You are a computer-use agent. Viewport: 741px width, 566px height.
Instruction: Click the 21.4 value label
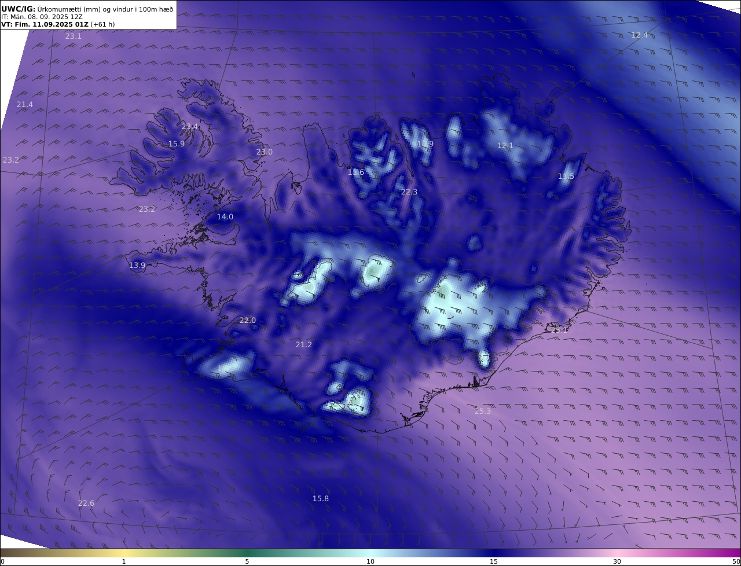25,104
